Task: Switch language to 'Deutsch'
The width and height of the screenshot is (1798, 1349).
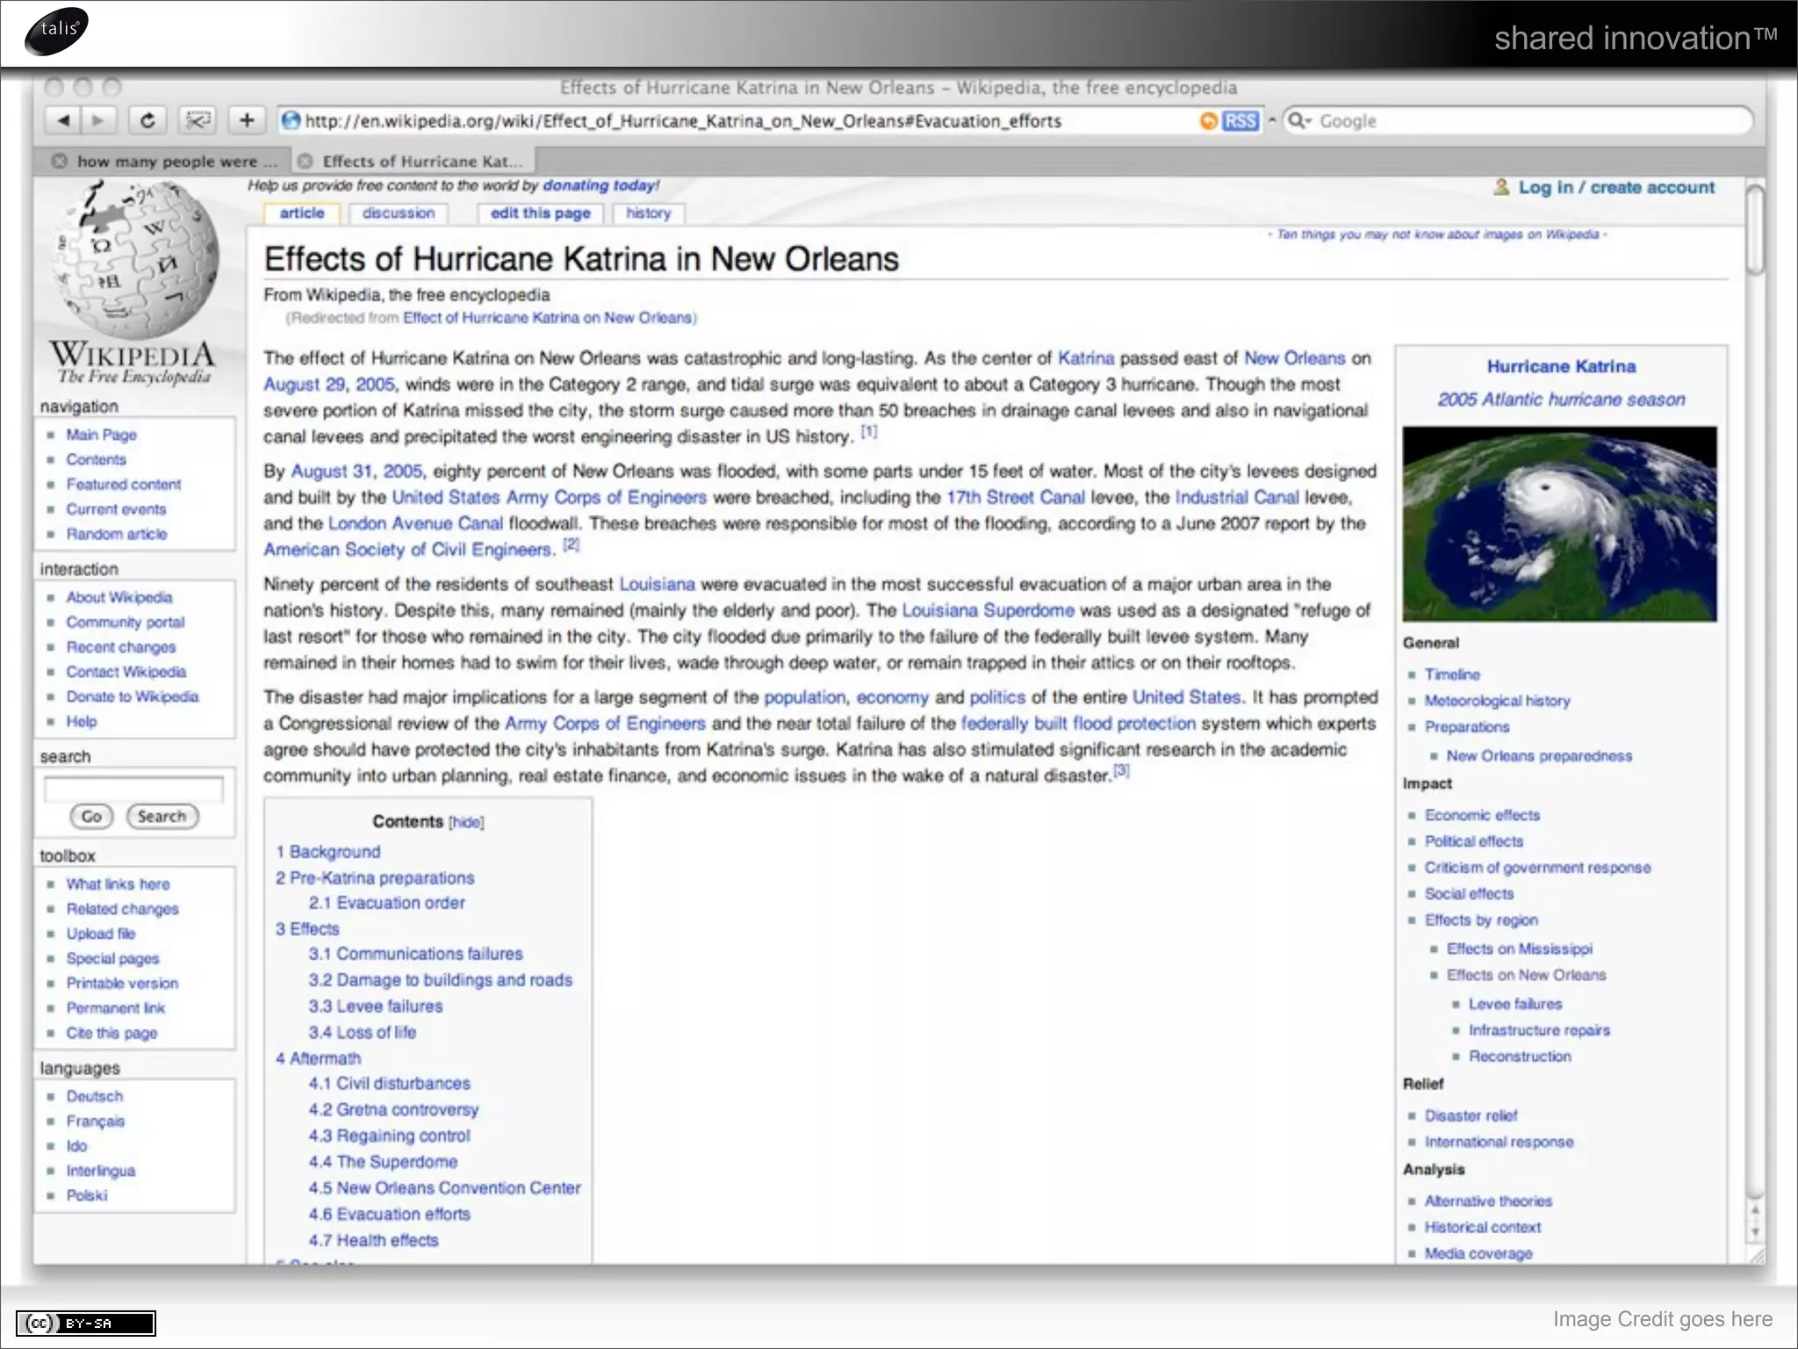Action: [94, 1096]
